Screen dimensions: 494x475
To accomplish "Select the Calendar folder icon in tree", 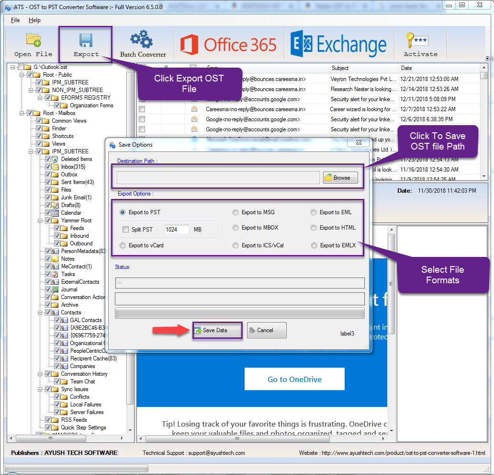I will click(56, 213).
